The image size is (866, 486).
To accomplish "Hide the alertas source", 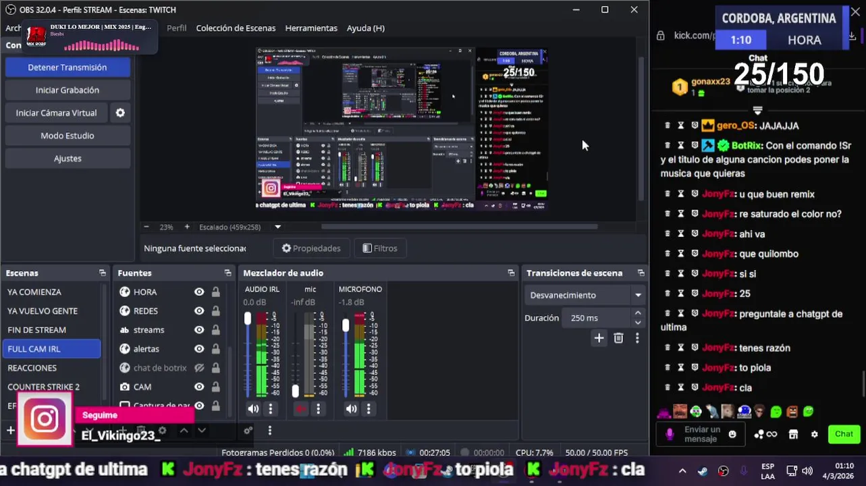I will 199,348.
